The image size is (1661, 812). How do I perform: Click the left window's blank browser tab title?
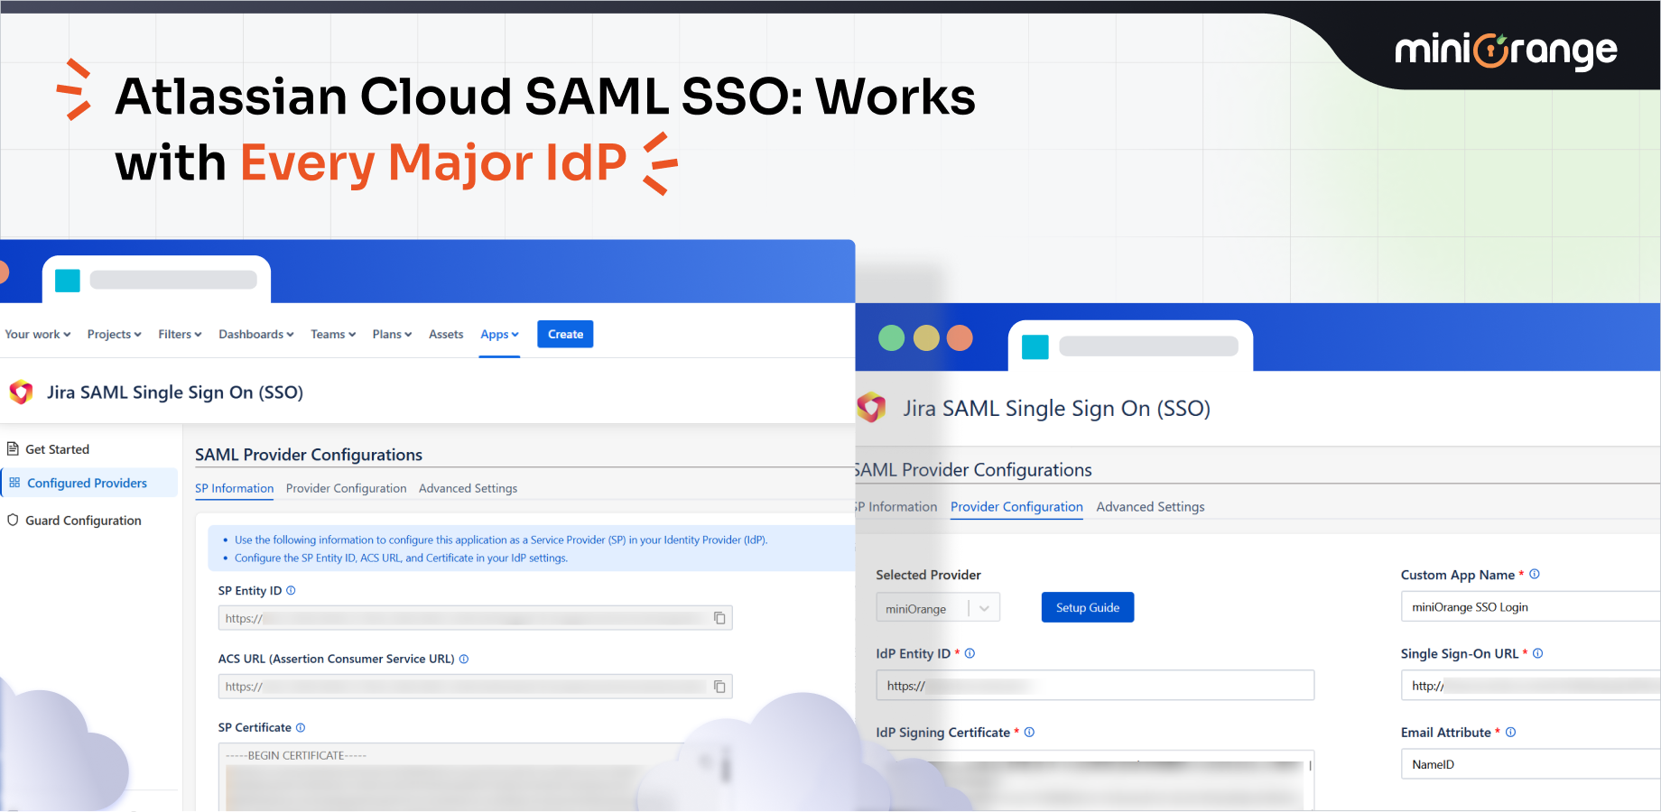pyautogui.click(x=173, y=280)
